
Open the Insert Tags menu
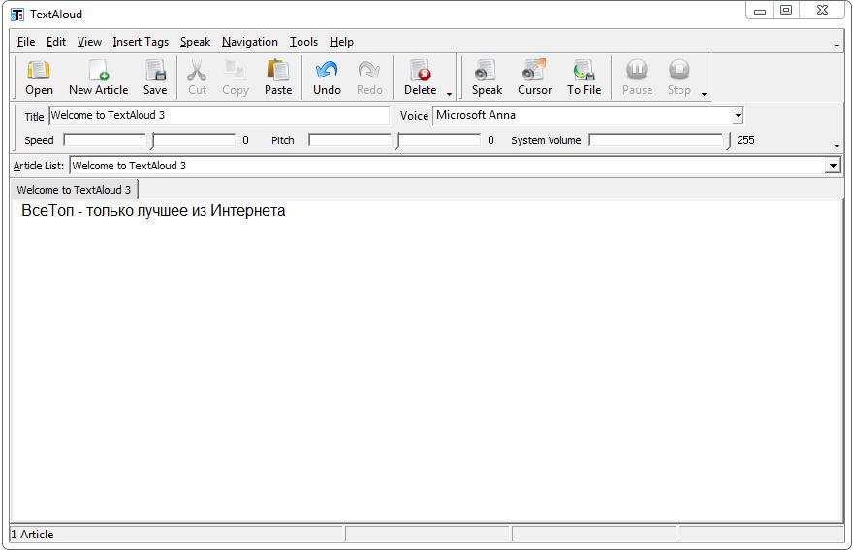click(141, 42)
